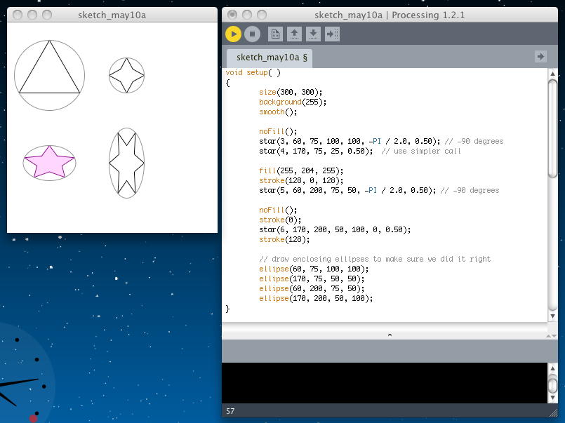The height and width of the screenshot is (423, 565).
Task: Click the editor scrollbar down arrow
Action: point(553,316)
